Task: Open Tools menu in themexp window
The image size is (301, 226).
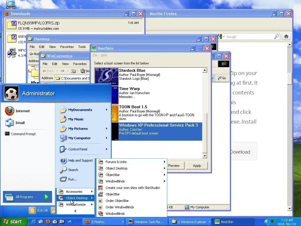Action: (82, 47)
